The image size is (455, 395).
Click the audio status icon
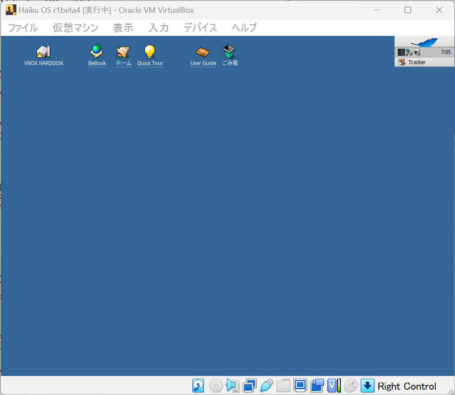coord(233,386)
